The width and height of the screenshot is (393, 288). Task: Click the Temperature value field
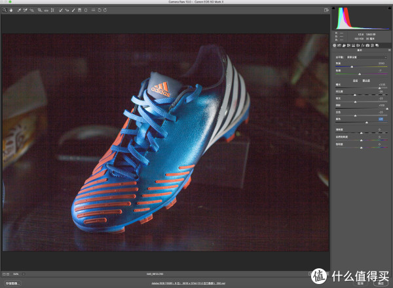[381, 63]
